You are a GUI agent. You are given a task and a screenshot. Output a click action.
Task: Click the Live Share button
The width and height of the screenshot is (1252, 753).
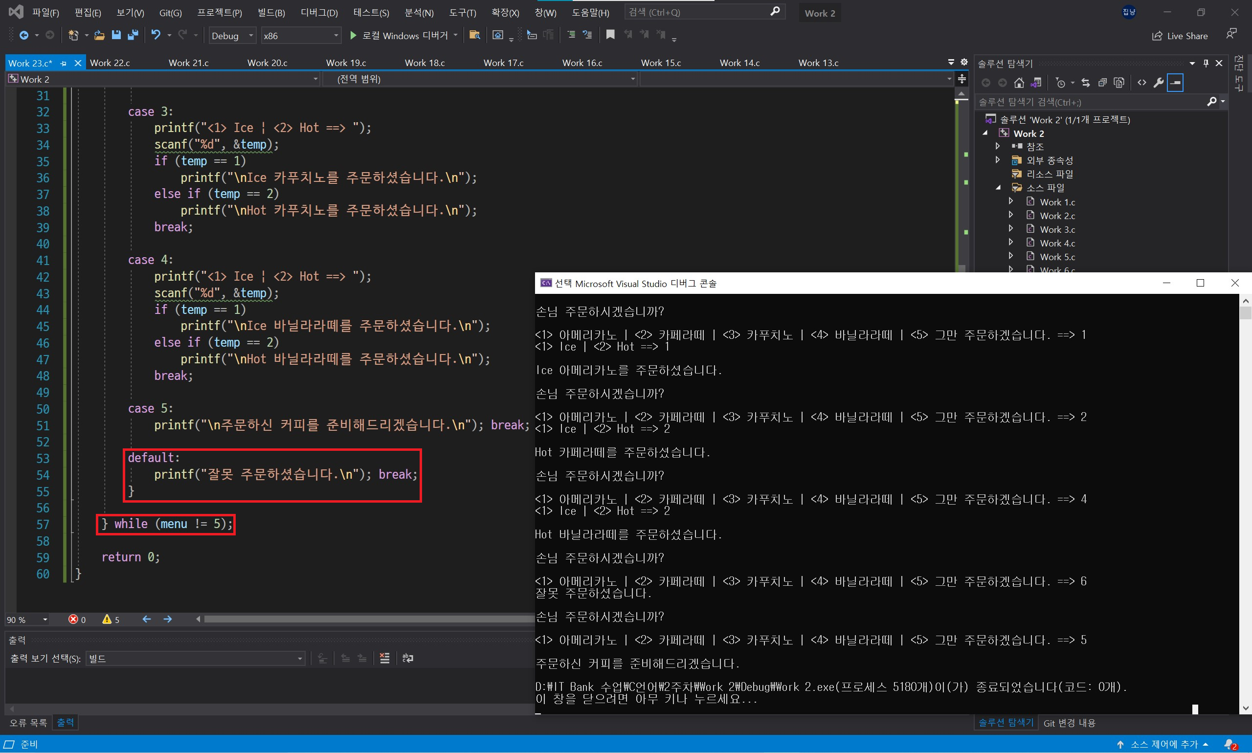1180,36
